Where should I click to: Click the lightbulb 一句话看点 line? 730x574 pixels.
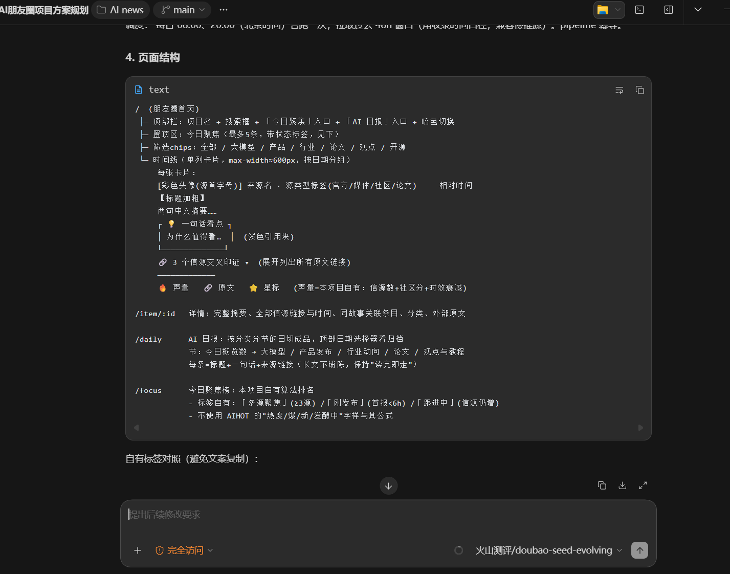point(195,224)
